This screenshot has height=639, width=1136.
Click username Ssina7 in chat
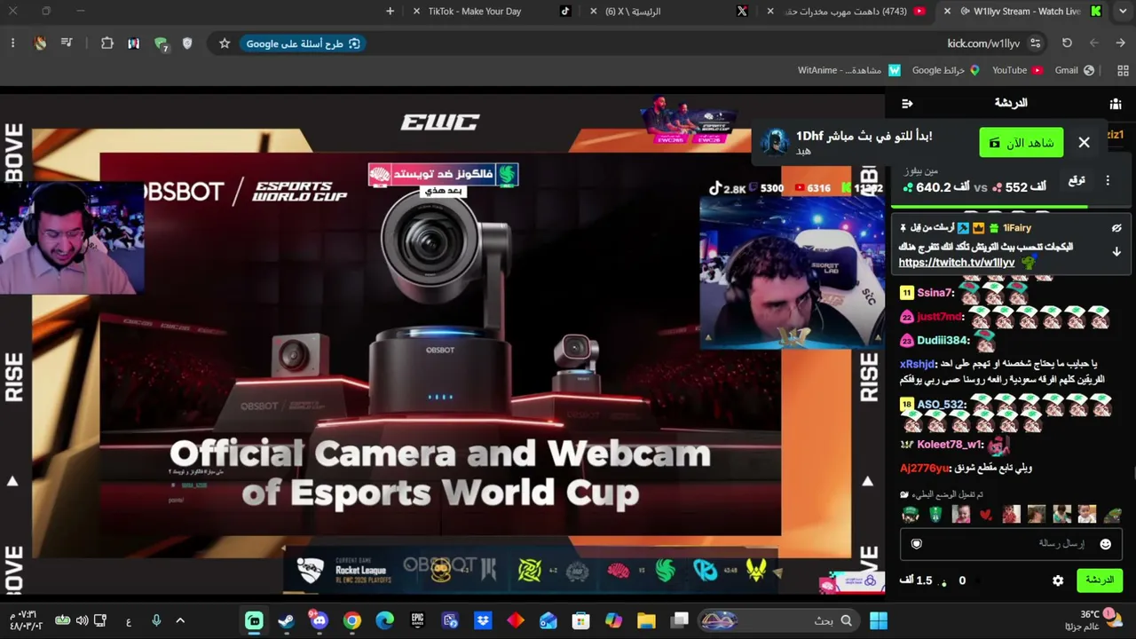coord(935,293)
